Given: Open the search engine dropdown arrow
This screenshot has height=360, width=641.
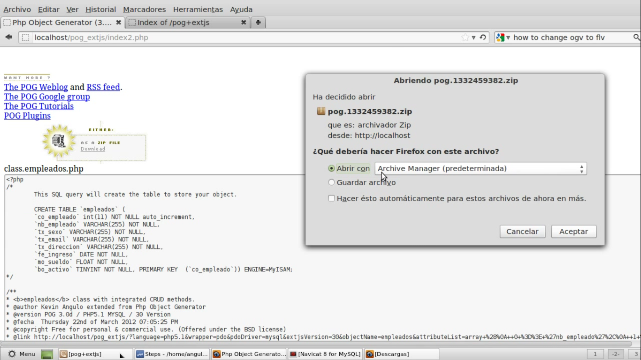Looking at the screenshot, I should (x=508, y=37).
